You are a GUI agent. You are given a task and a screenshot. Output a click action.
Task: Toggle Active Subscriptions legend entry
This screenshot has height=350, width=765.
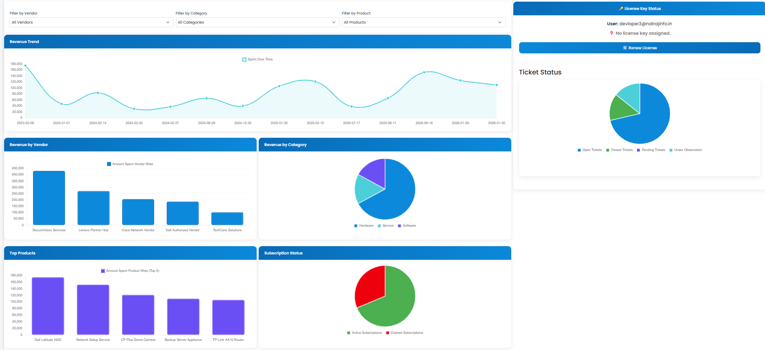(x=365, y=333)
